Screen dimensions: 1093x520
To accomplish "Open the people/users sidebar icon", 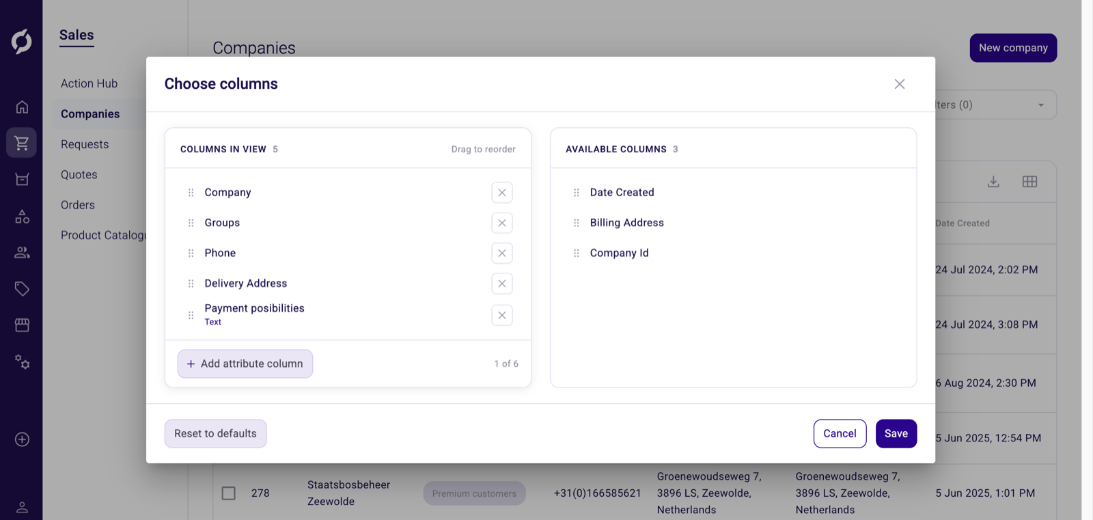I will click(22, 253).
